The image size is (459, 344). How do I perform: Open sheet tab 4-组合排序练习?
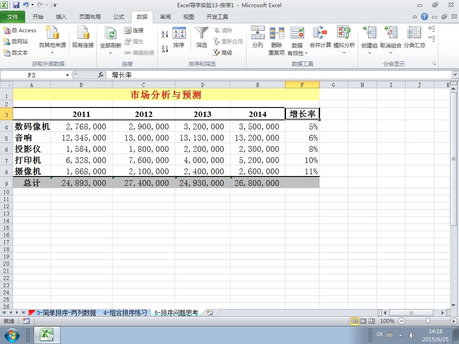pos(125,313)
